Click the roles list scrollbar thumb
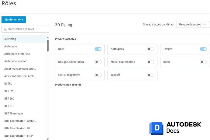Viewport: 210px width, 140px height. [x=48, y=46]
